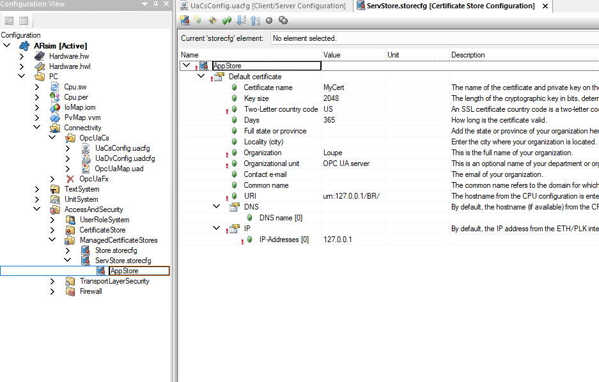
Task: Click the TextSystem folder icon
Action: coord(54,189)
